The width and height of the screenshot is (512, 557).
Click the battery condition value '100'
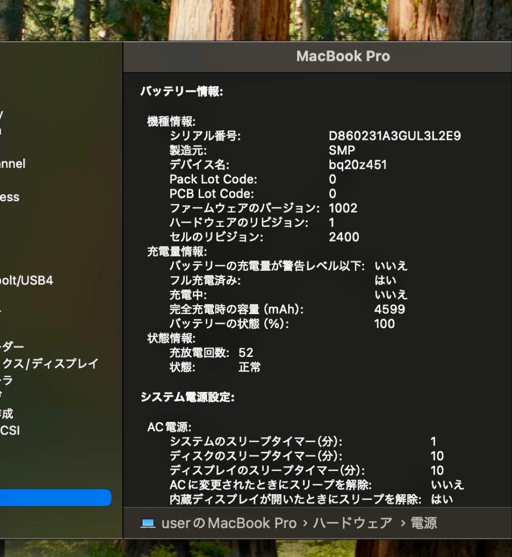pos(385,324)
